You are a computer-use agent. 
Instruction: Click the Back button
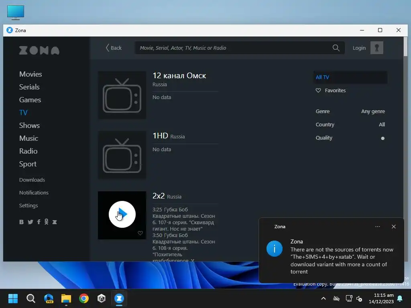coord(114,48)
